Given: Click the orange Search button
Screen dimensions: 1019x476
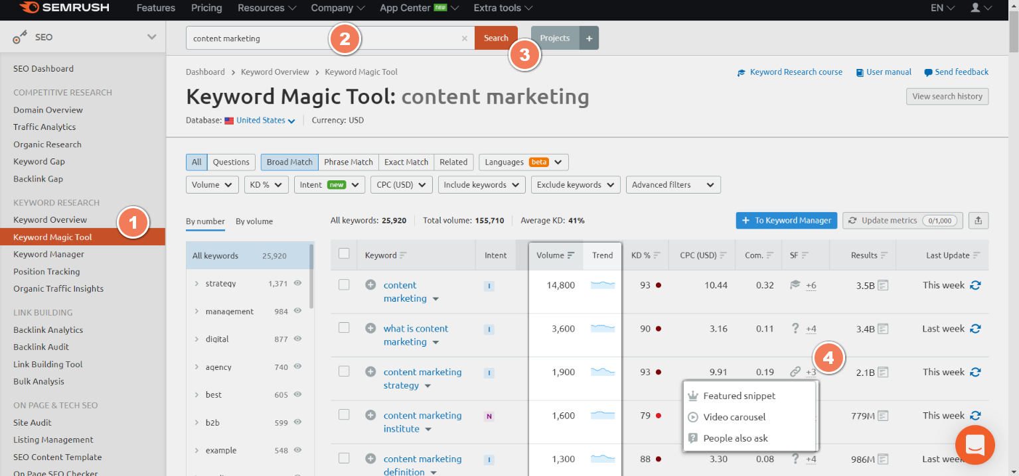Looking at the screenshot, I should point(496,38).
